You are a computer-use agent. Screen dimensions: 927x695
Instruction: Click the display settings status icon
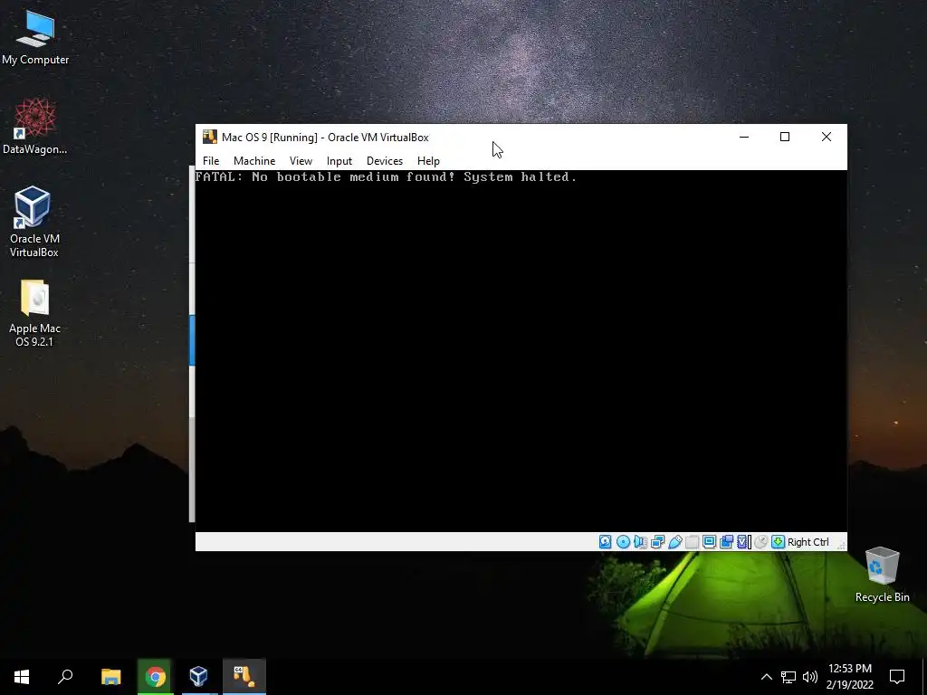[x=709, y=542]
